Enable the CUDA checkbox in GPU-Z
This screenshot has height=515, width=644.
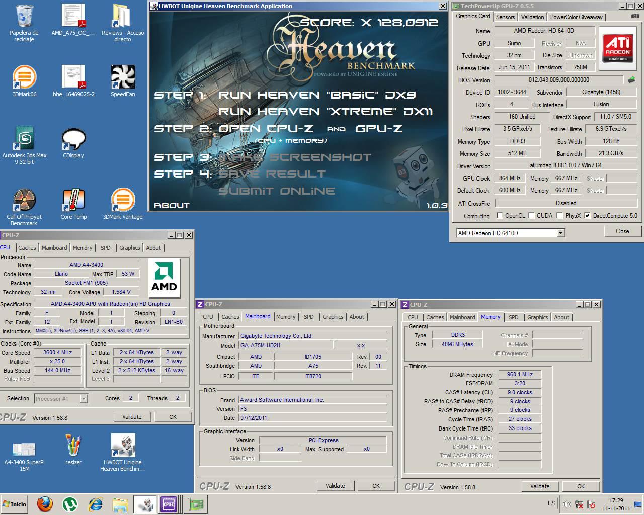(x=531, y=215)
